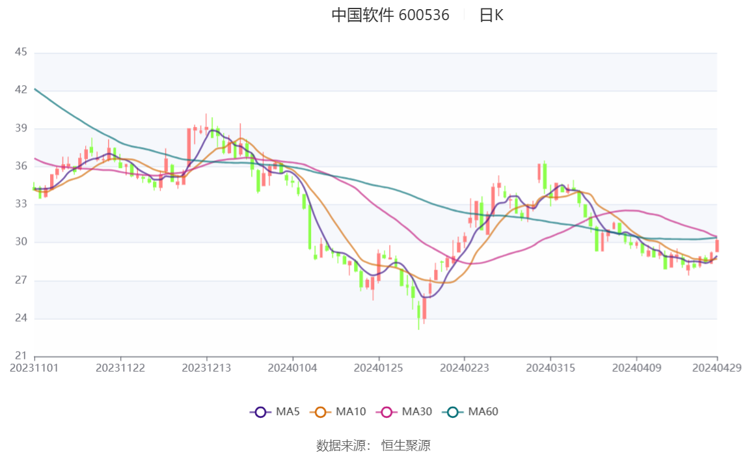747x455 pixels.
Task: Click x-axis date label 20231101
Action: (x=34, y=368)
